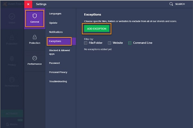Screen dimensions: 193x128
Task: Go to Notifications settings
Action: 56,32
